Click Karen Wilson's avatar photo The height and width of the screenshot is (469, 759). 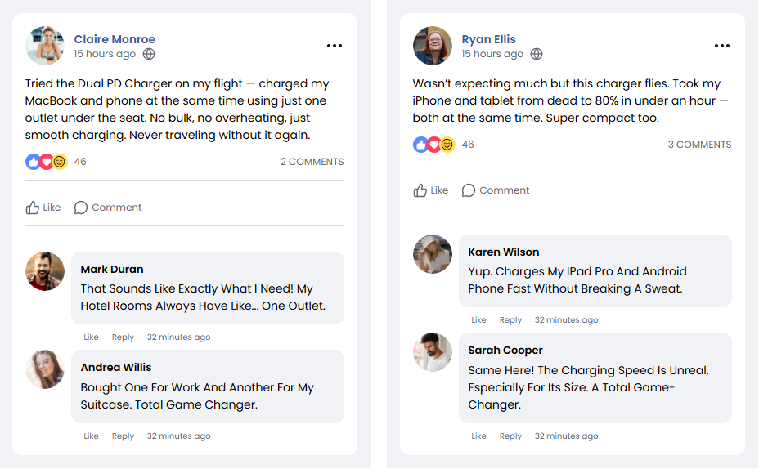433,254
